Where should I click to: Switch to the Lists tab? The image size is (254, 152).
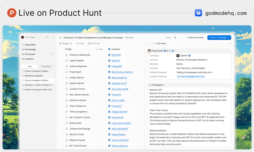click(x=30, y=66)
